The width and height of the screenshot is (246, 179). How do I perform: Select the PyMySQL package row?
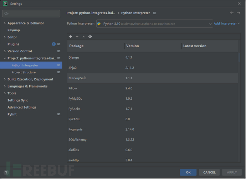click(153, 99)
